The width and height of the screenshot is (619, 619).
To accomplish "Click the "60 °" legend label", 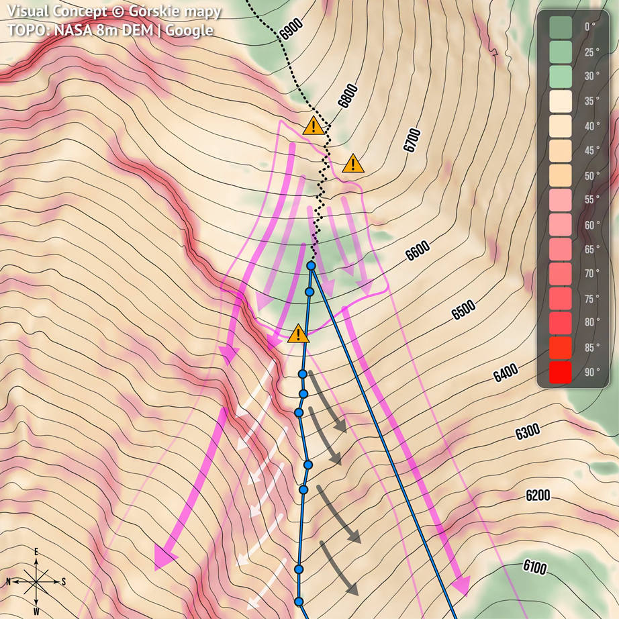I will [x=591, y=225].
